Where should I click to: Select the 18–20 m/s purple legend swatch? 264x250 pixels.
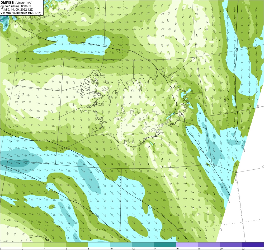(209, 244)
